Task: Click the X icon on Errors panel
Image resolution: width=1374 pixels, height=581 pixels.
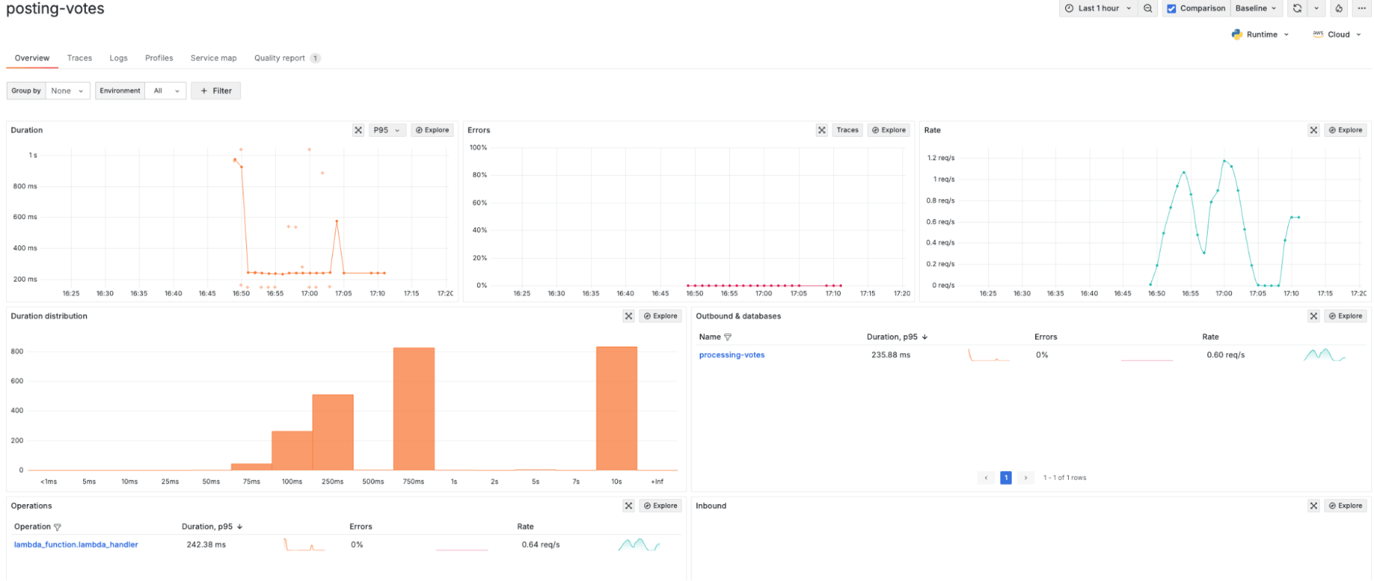Action: 821,130
